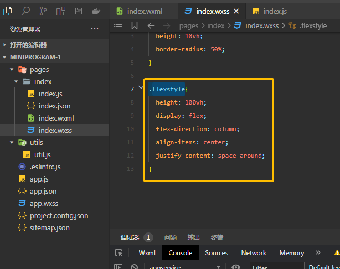Screen dimensions: 340x269
Task: Switch to the index.wxml tab
Action: 143,11
